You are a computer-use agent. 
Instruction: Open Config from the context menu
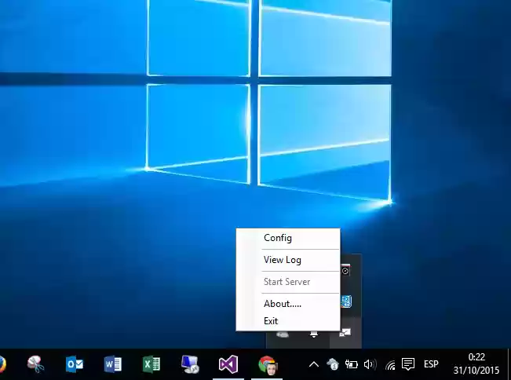click(x=278, y=238)
